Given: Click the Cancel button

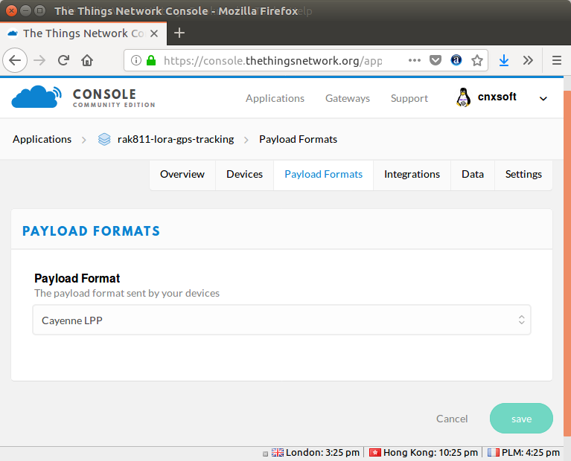Looking at the screenshot, I should [452, 419].
